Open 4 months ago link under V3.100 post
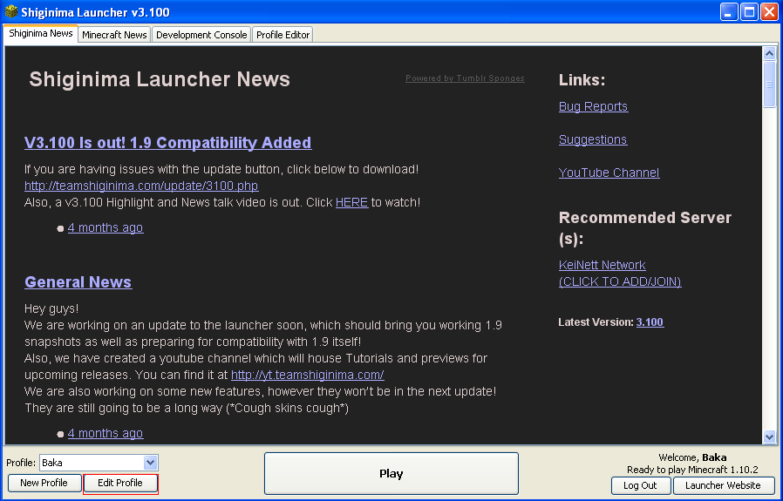 coord(106,227)
